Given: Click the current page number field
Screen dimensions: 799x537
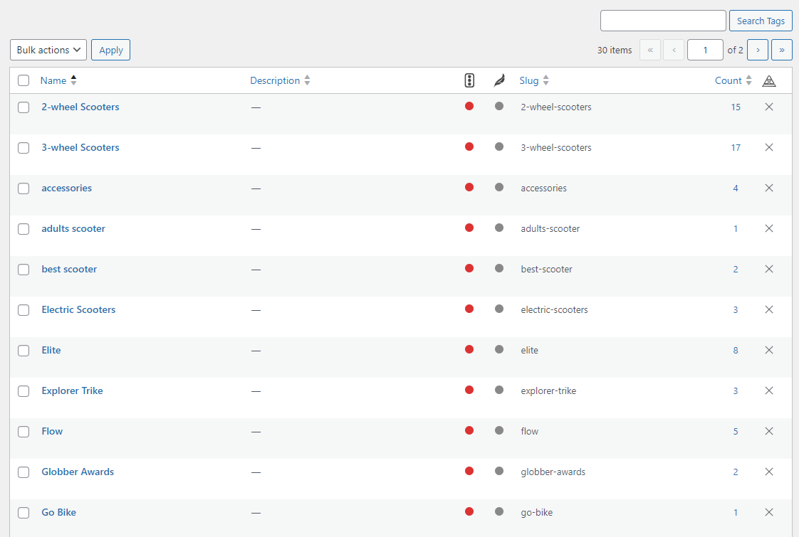Looking at the screenshot, I should pyautogui.click(x=705, y=50).
